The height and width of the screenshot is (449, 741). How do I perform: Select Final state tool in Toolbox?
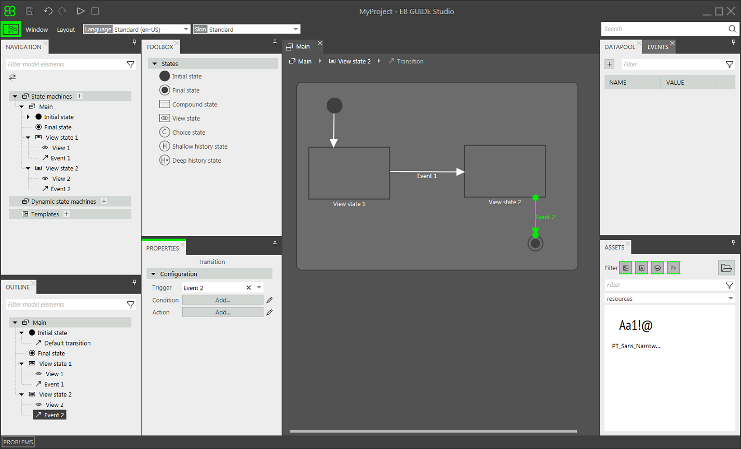point(179,90)
